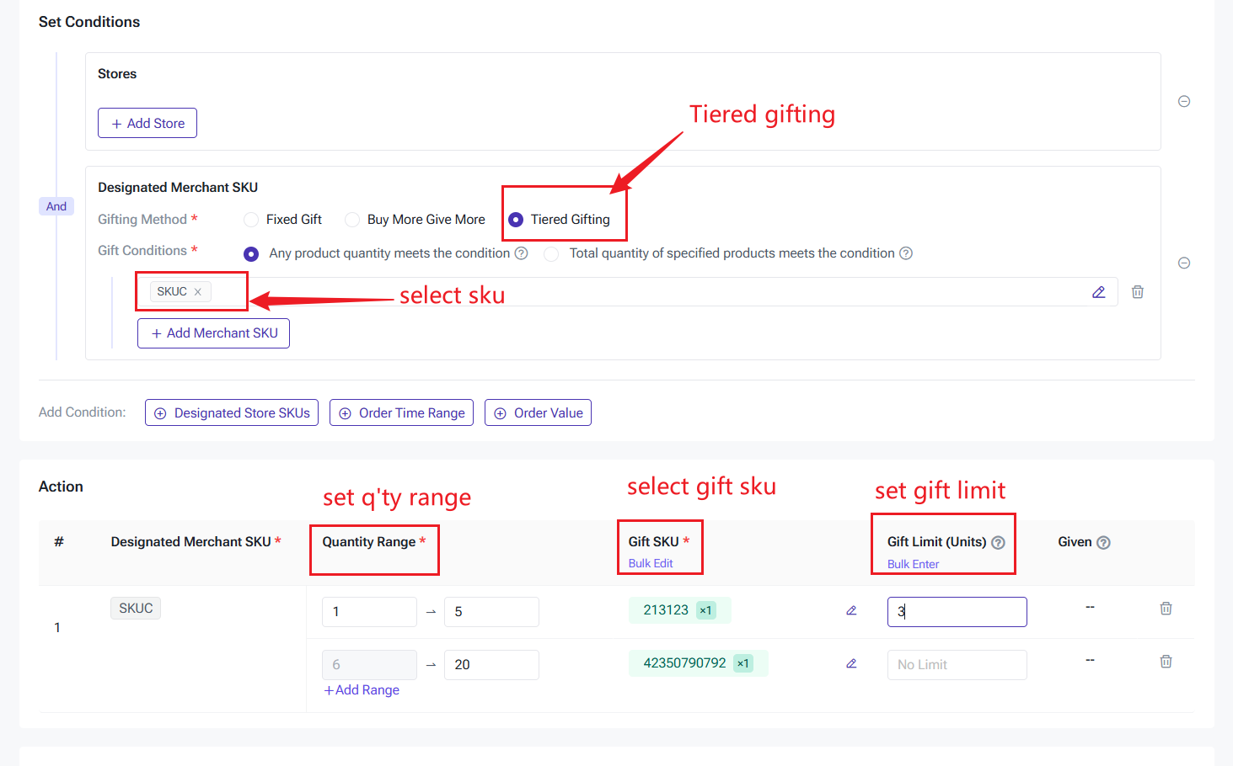Click the +Add Range link
The image size is (1233, 766).
pos(362,690)
